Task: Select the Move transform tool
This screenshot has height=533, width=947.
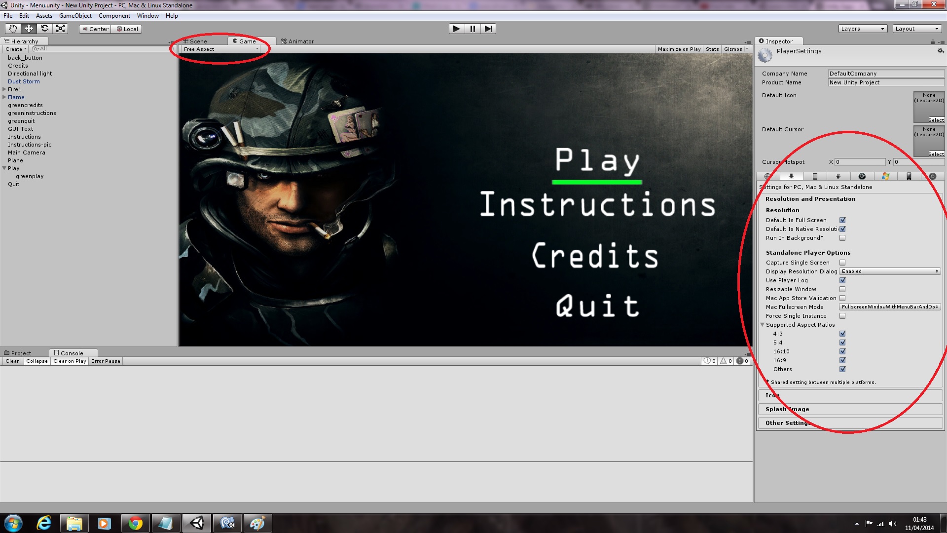Action: (x=29, y=29)
